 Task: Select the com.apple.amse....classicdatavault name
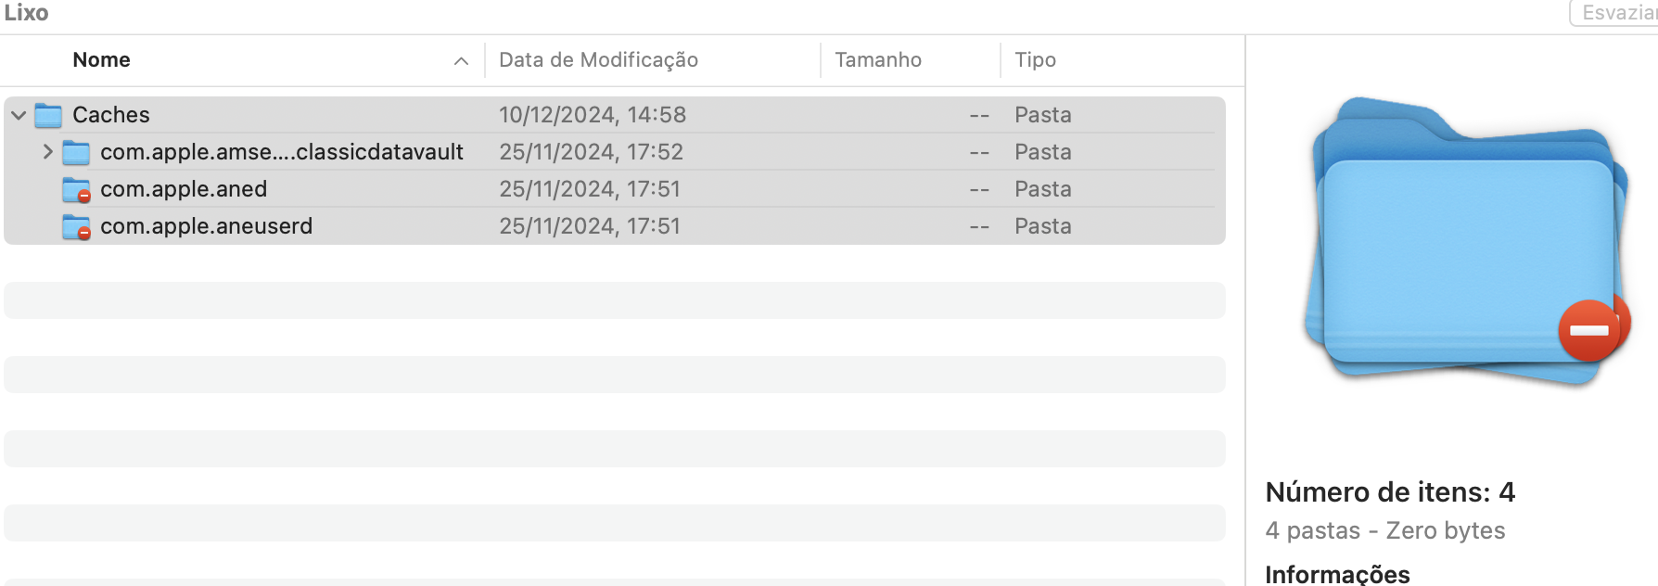coord(281,152)
